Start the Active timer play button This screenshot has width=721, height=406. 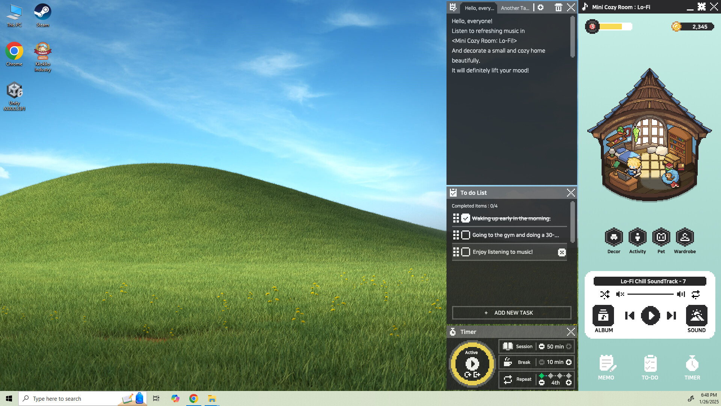[472, 364]
